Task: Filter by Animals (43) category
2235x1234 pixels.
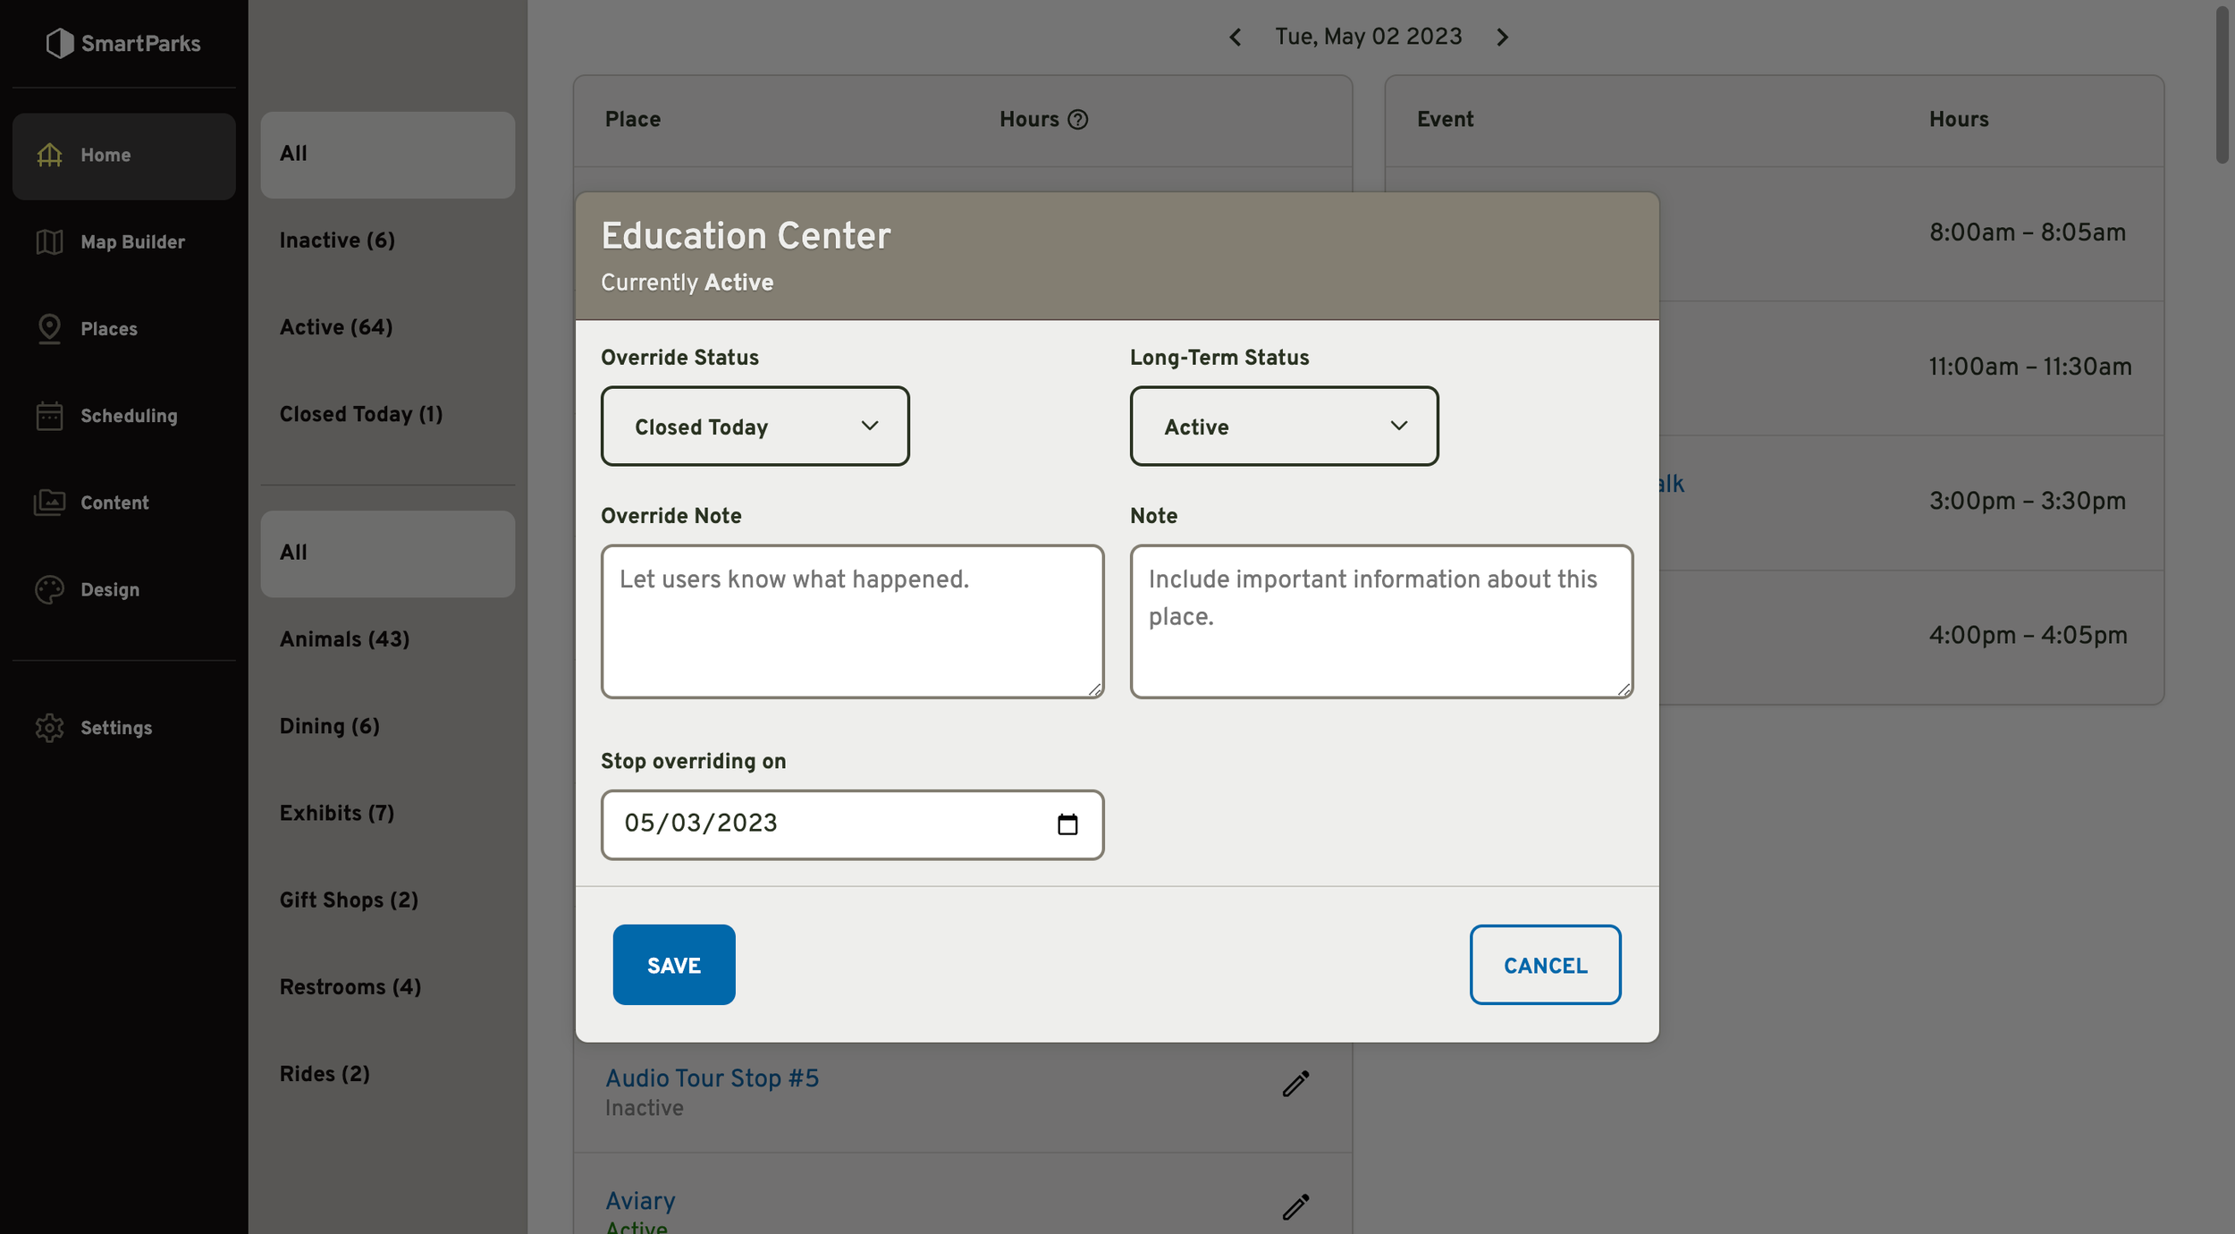Action: pos(344,638)
